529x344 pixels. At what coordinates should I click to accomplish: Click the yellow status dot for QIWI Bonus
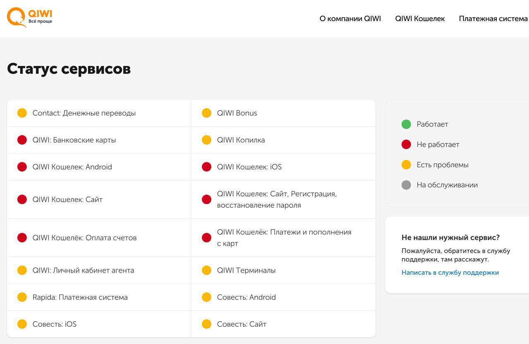pyautogui.click(x=207, y=113)
